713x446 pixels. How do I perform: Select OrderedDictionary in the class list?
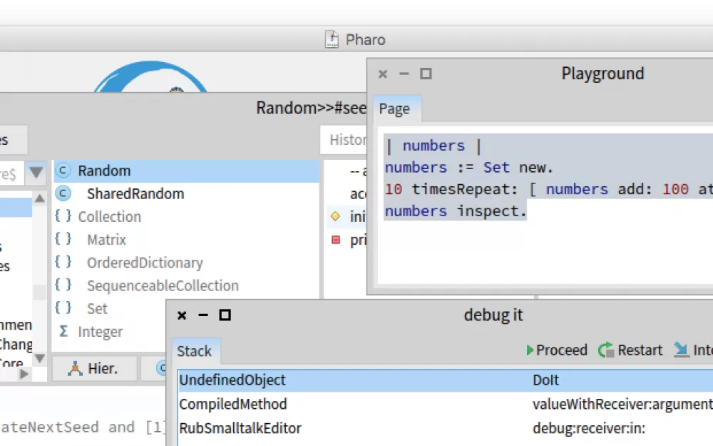tap(145, 263)
